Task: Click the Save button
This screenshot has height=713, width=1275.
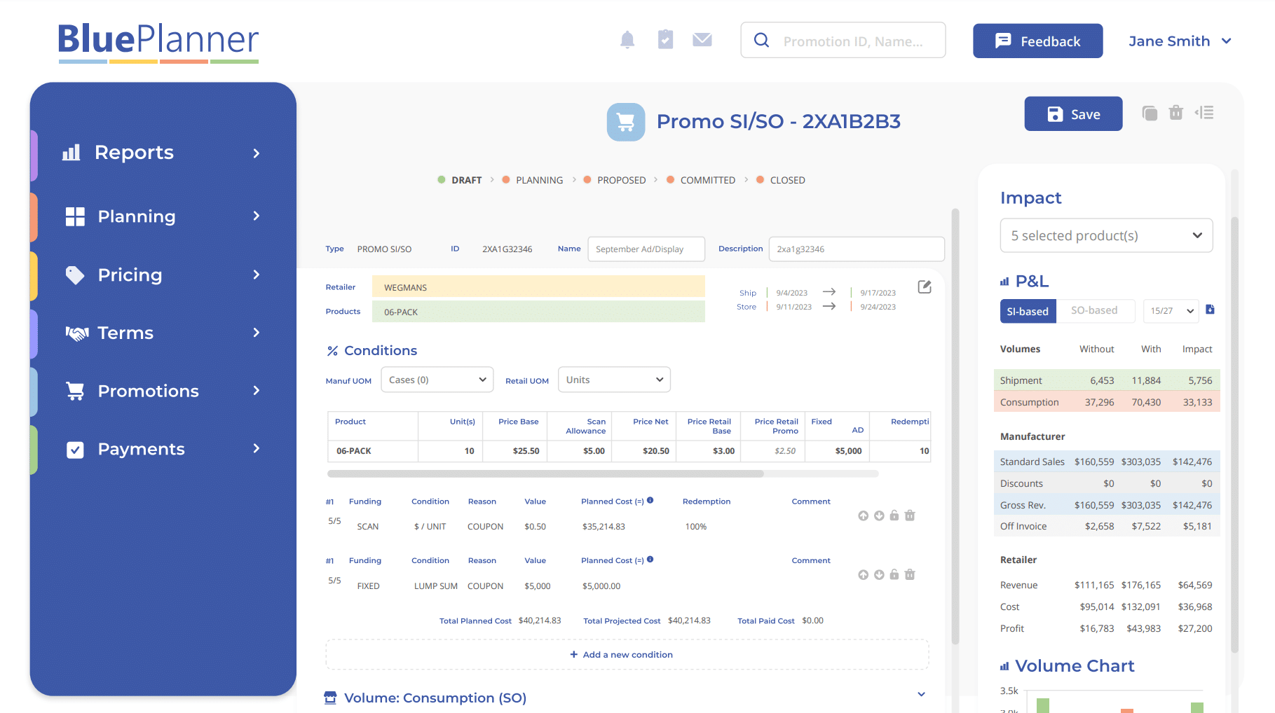Action: coord(1073,113)
